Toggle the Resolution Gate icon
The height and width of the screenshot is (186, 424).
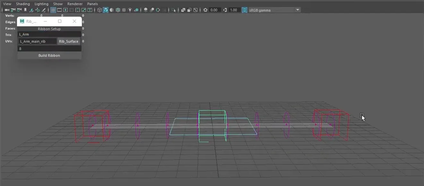pos(65,10)
